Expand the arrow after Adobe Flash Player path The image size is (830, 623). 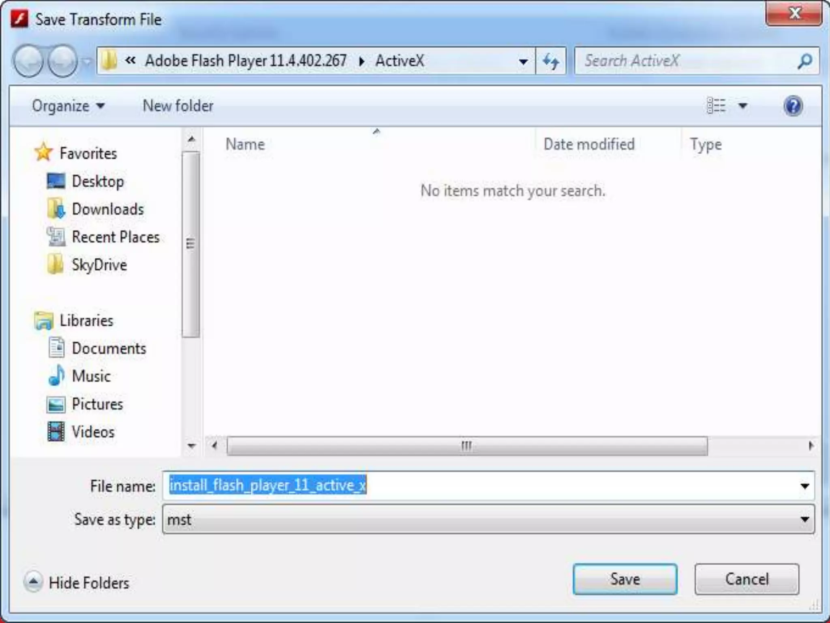click(x=362, y=61)
